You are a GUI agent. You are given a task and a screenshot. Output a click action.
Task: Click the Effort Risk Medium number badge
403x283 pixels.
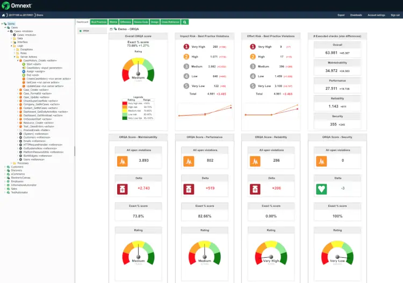click(x=253, y=66)
